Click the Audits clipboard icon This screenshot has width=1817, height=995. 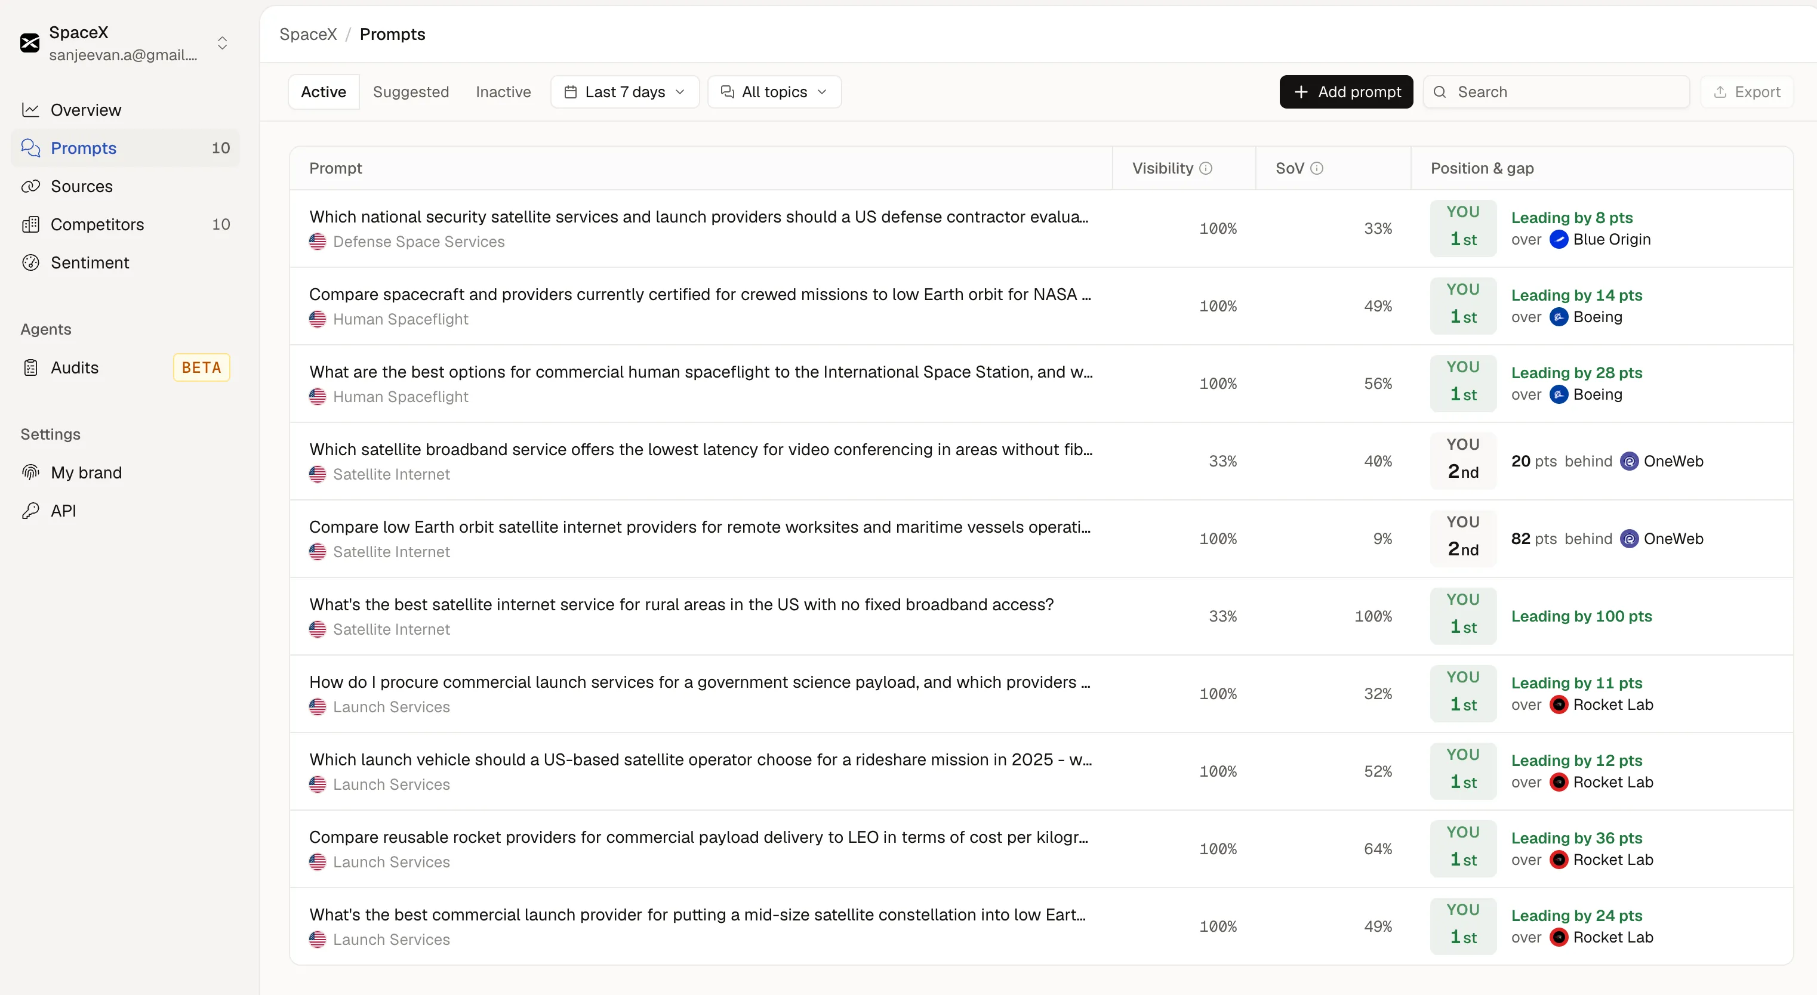coord(30,367)
